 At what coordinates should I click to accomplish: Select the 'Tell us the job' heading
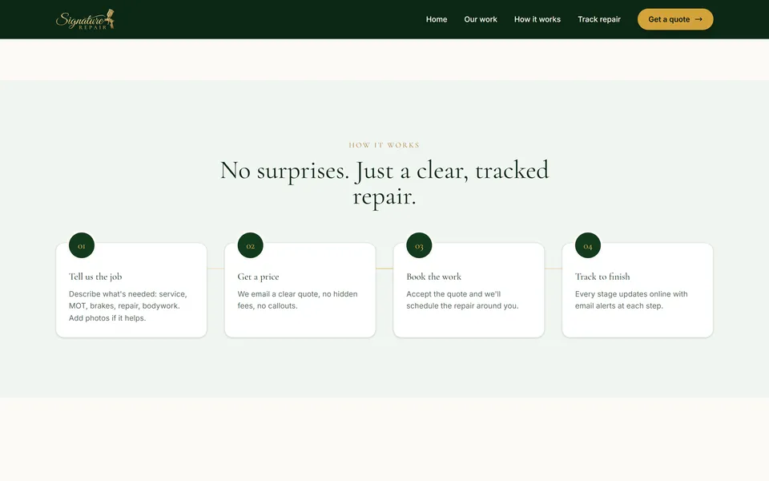(95, 277)
